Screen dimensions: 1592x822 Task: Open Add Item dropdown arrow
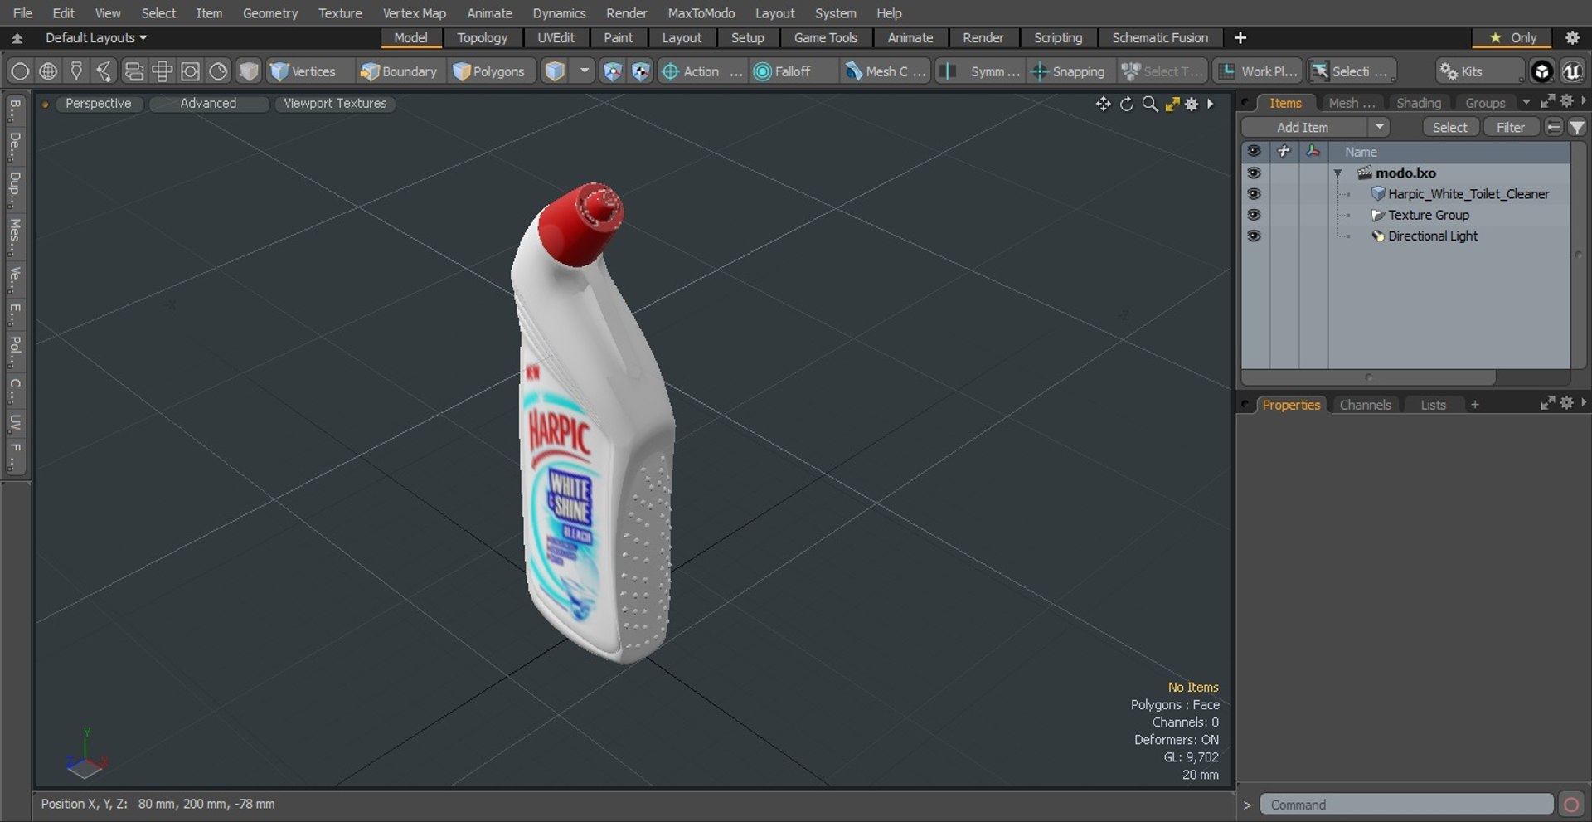[1379, 127]
